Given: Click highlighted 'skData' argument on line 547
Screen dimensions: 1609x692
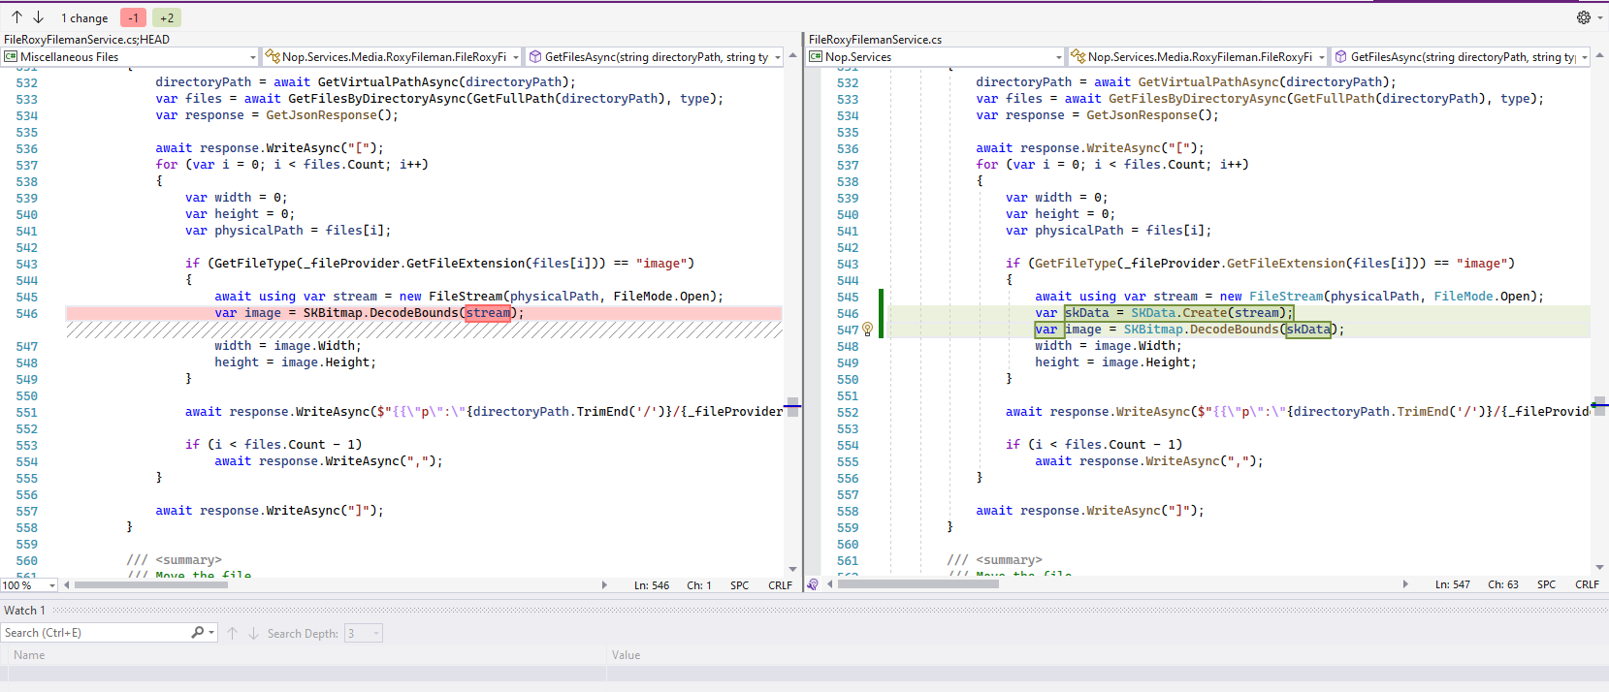Looking at the screenshot, I should tap(1308, 330).
